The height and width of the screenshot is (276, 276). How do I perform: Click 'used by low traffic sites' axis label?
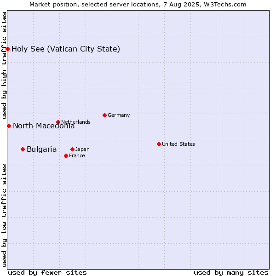[x=4, y=216]
